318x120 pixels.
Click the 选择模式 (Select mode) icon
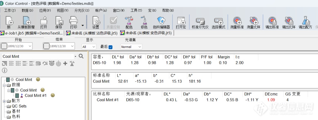218,22
